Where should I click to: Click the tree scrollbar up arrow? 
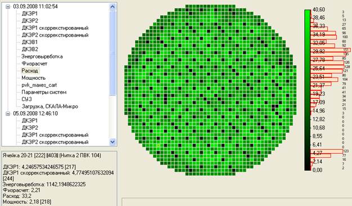tap(112, 7)
